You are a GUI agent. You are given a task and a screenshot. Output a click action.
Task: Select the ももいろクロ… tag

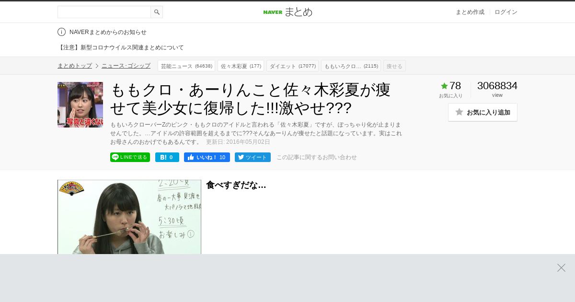point(351,66)
